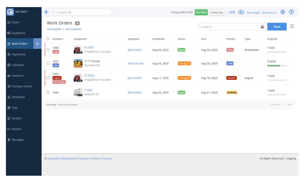Click the lock icon in search field
The image size is (305, 183).
(x=262, y=27)
